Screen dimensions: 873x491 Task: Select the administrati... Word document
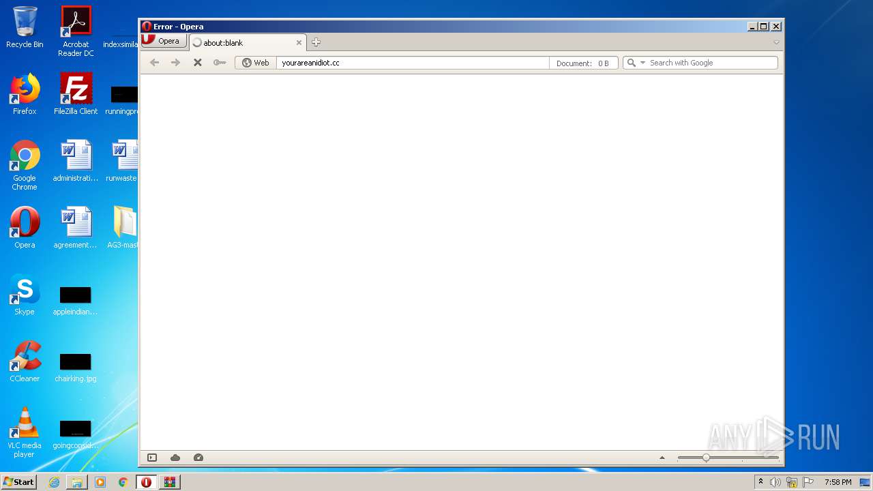tap(76, 161)
